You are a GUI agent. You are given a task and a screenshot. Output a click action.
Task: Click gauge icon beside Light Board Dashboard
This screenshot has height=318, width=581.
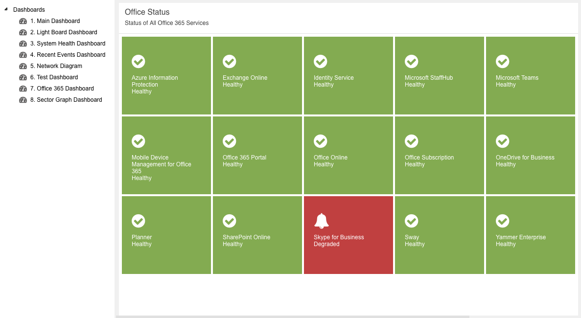(23, 32)
